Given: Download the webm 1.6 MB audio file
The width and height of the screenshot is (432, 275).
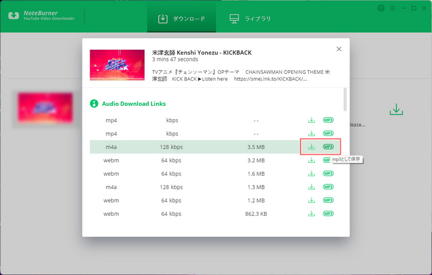Looking at the screenshot, I should click(x=312, y=174).
